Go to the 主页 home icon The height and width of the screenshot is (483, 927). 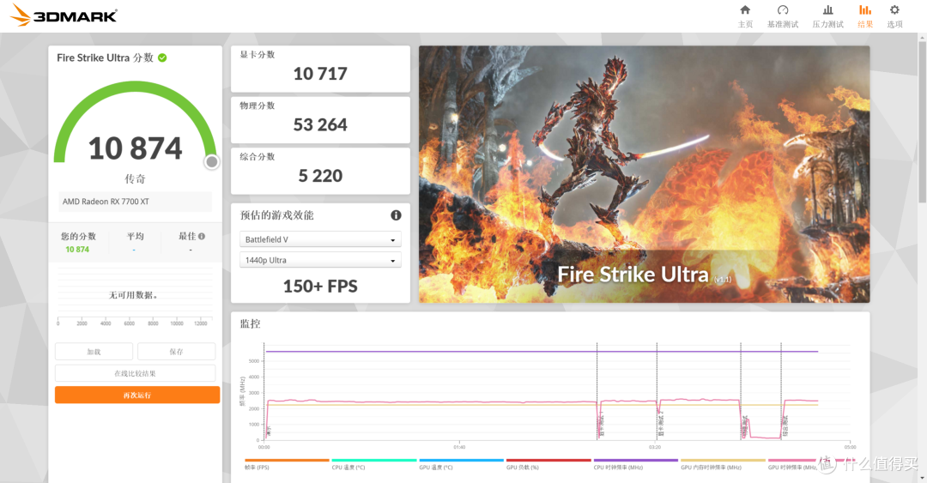coord(745,10)
